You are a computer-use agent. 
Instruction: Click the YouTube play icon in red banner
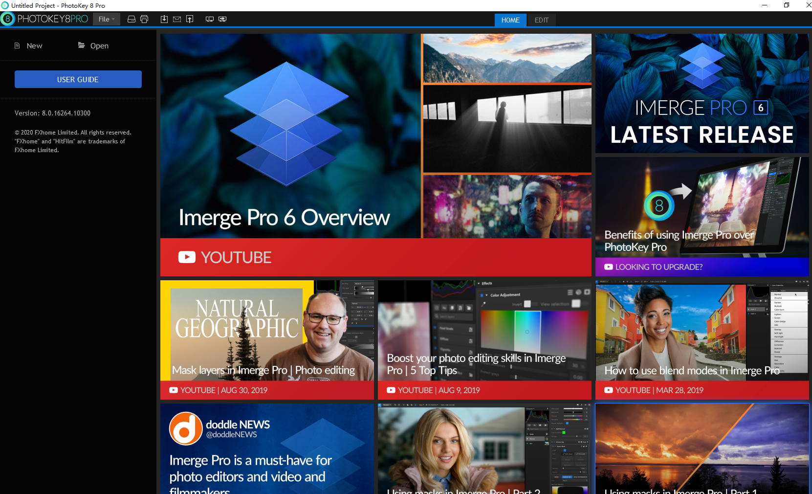click(187, 257)
